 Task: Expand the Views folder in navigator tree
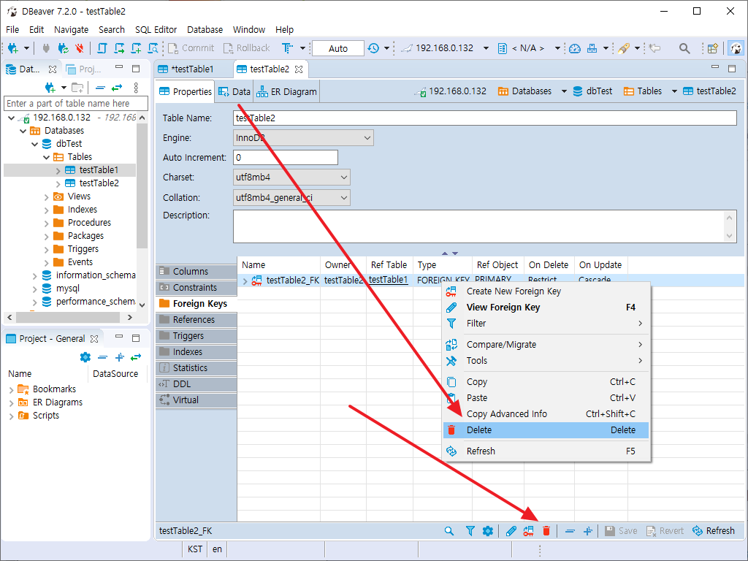pyautogui.click(x=46, y=196)
